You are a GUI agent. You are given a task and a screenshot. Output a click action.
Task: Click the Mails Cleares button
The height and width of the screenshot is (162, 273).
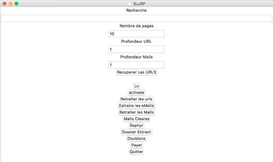136,119
